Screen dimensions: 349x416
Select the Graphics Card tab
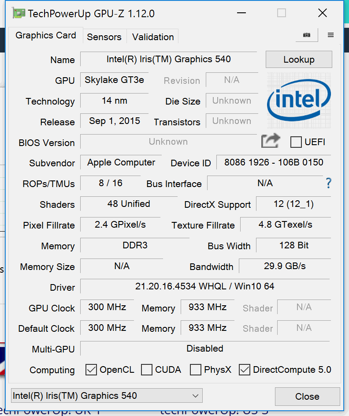tap(45, 35)
